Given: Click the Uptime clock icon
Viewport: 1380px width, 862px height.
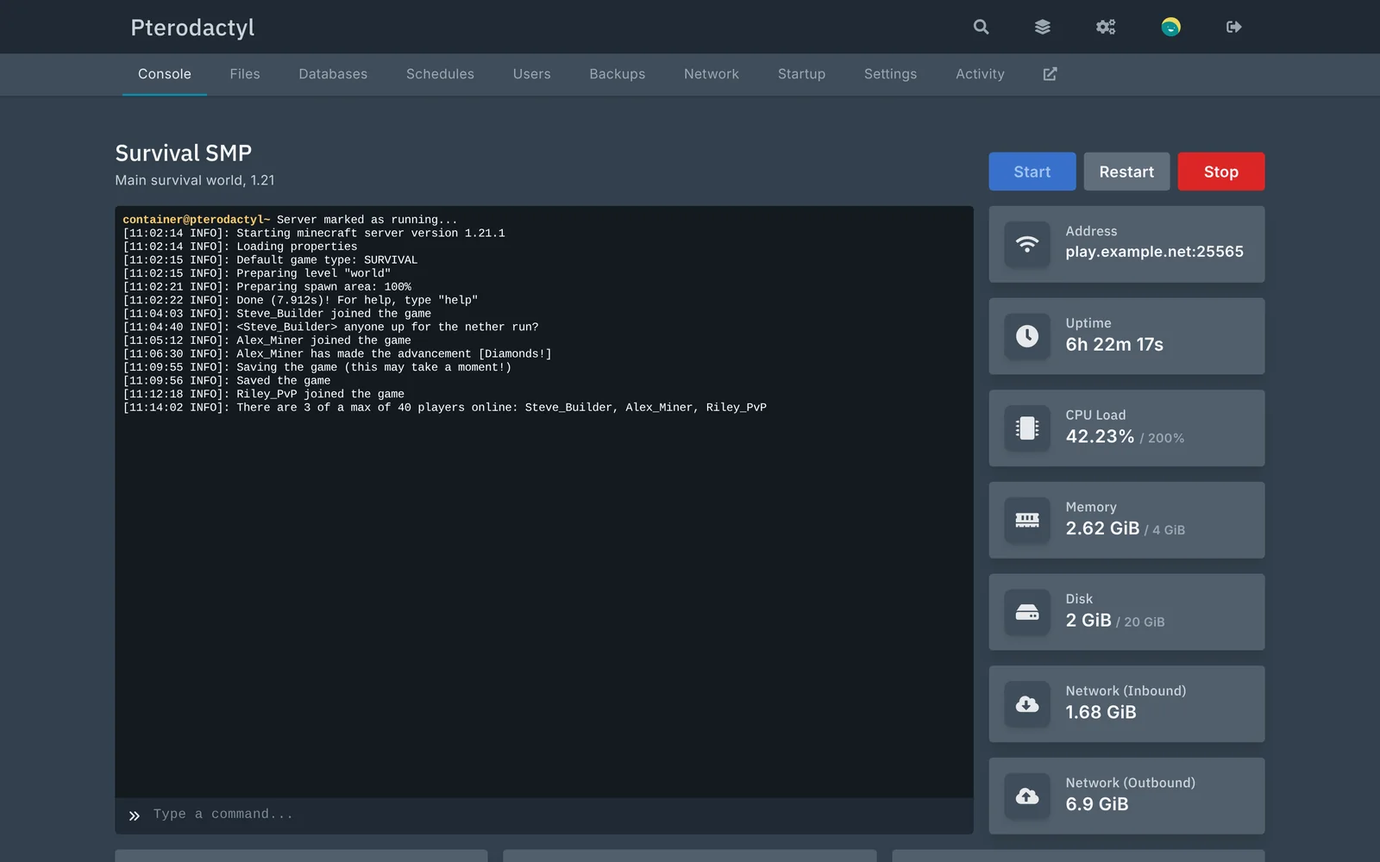Looking at the screenshot, I should (x=1027, y=336).
